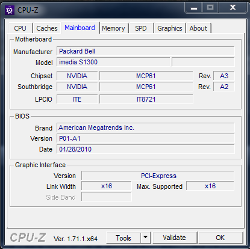The height and width of the screenshot is (249, 250).
Task: Select the Chipset vendor NVIDIA value
Action: point(77,76)
